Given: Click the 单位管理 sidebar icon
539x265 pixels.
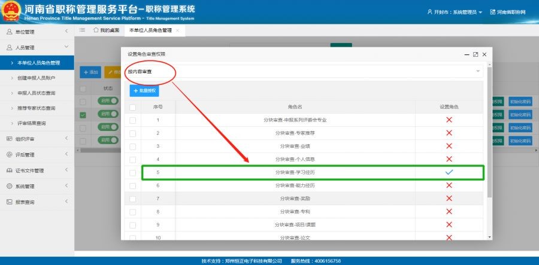Looking at the screenshot, I should tap(9, 32).
